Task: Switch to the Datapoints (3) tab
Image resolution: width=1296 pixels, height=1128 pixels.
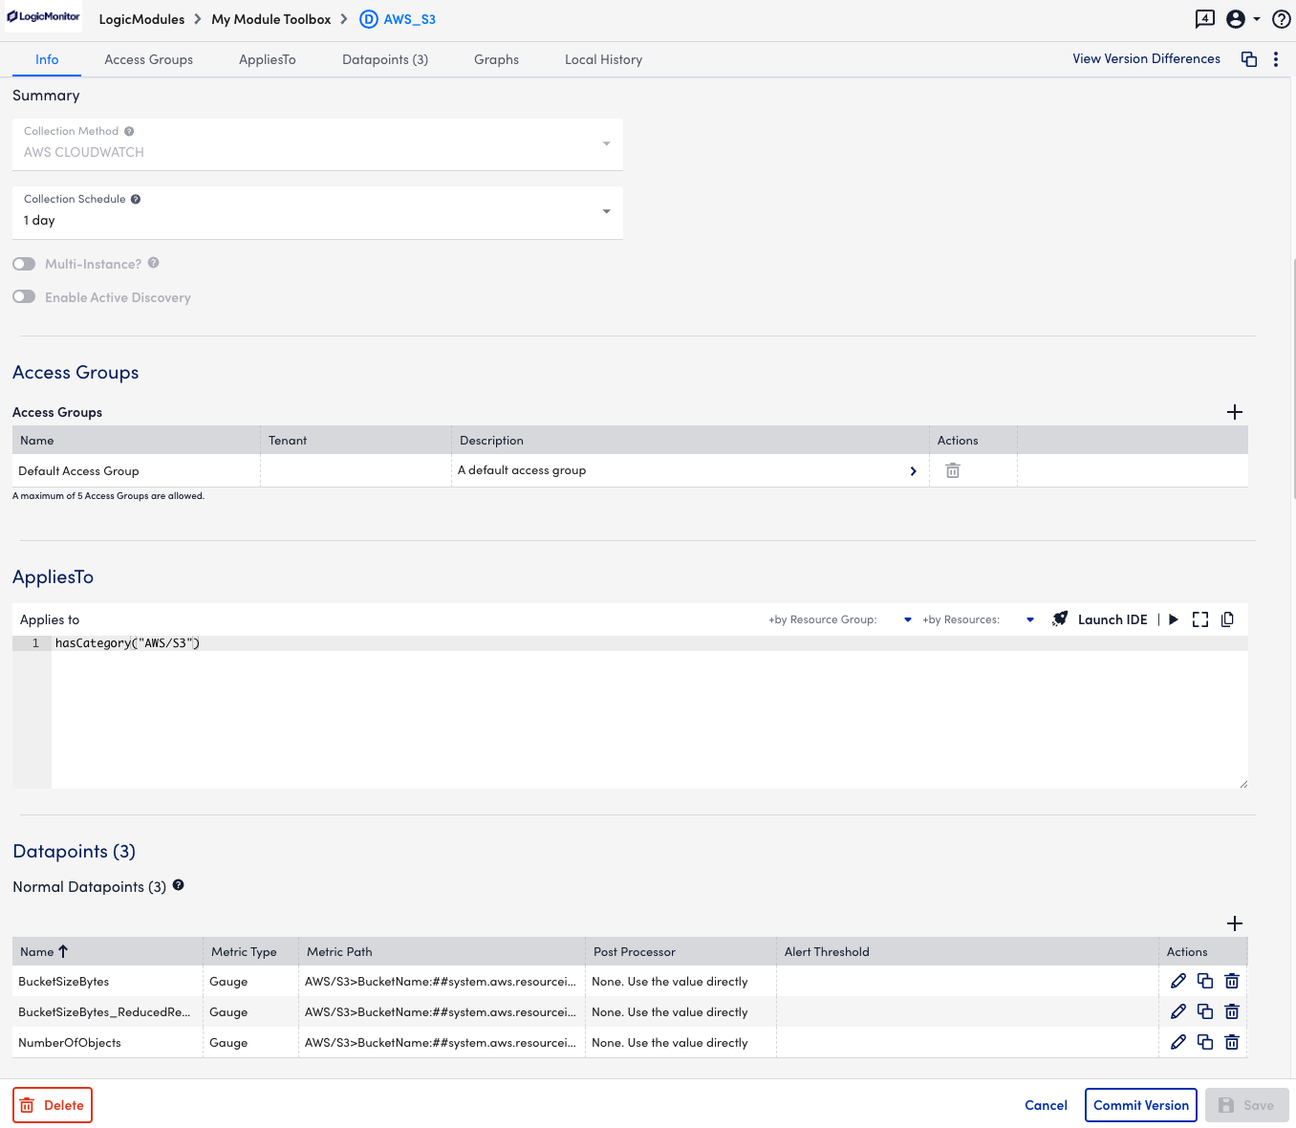Action: 385,59
